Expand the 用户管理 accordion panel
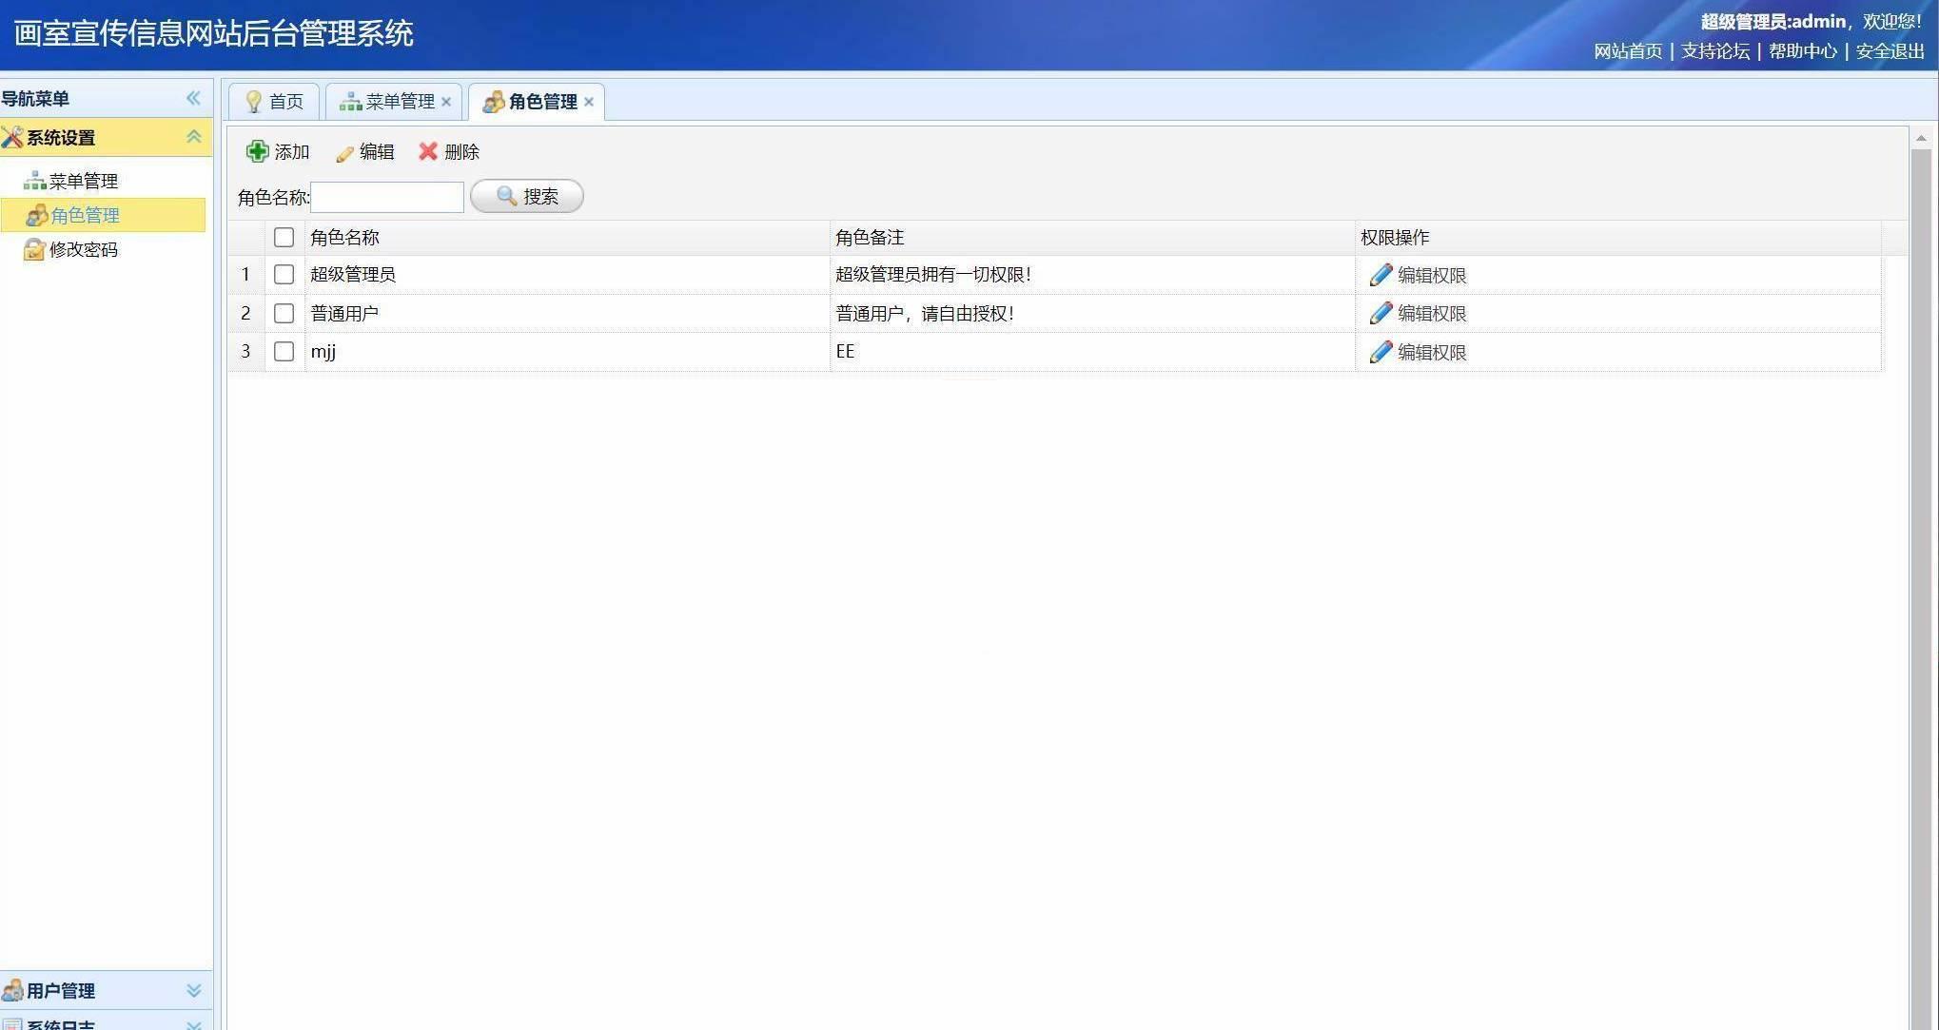This screenshot has width=1939, height=1030. (x=193, y=990)
